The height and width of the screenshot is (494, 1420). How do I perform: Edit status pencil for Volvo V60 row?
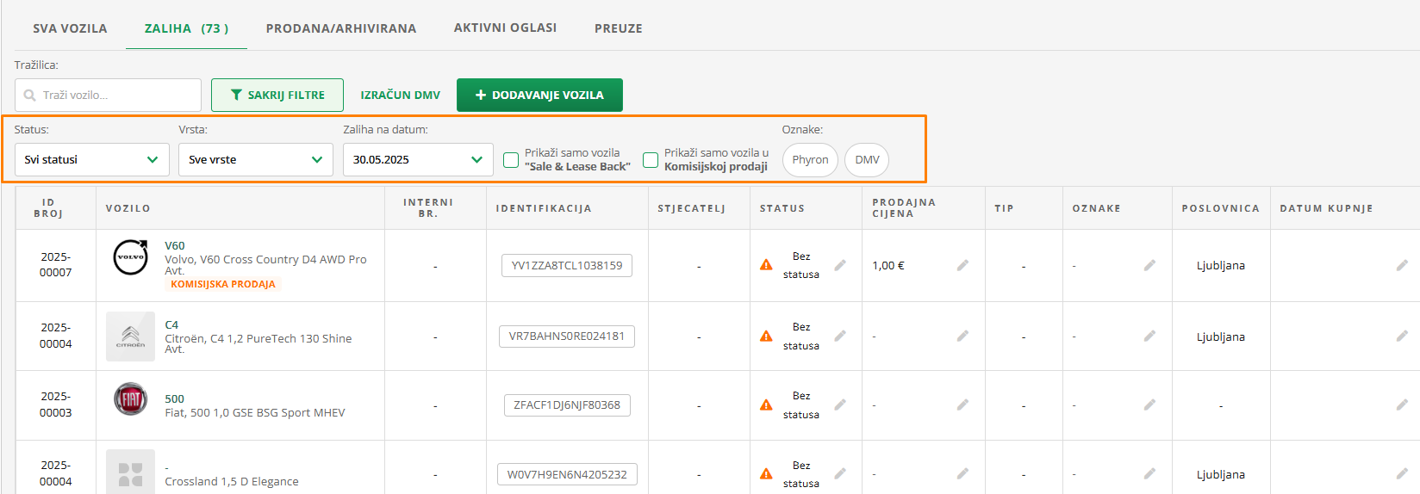tap(840, 265)
